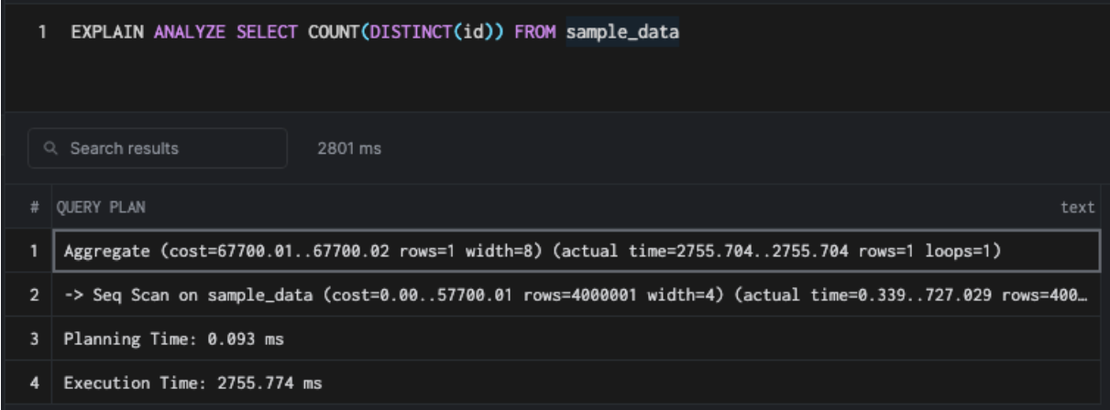Click row number 3 in the results grid

point(33,340)
